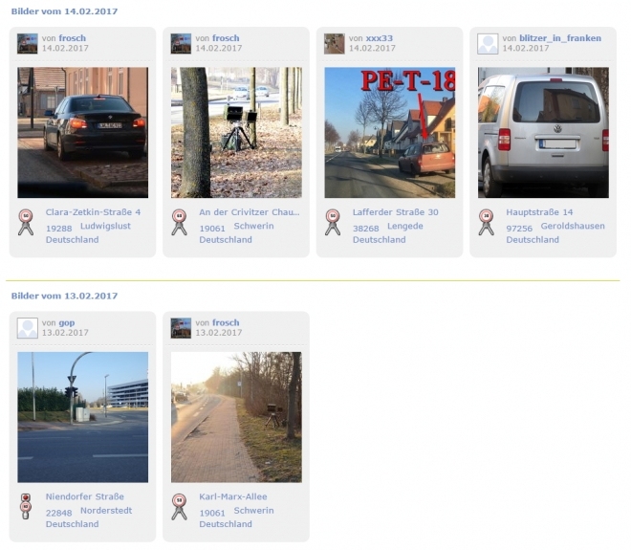
Task: Click the speed camera icon for Hauptstraße 14
Action: click(486, 222)
